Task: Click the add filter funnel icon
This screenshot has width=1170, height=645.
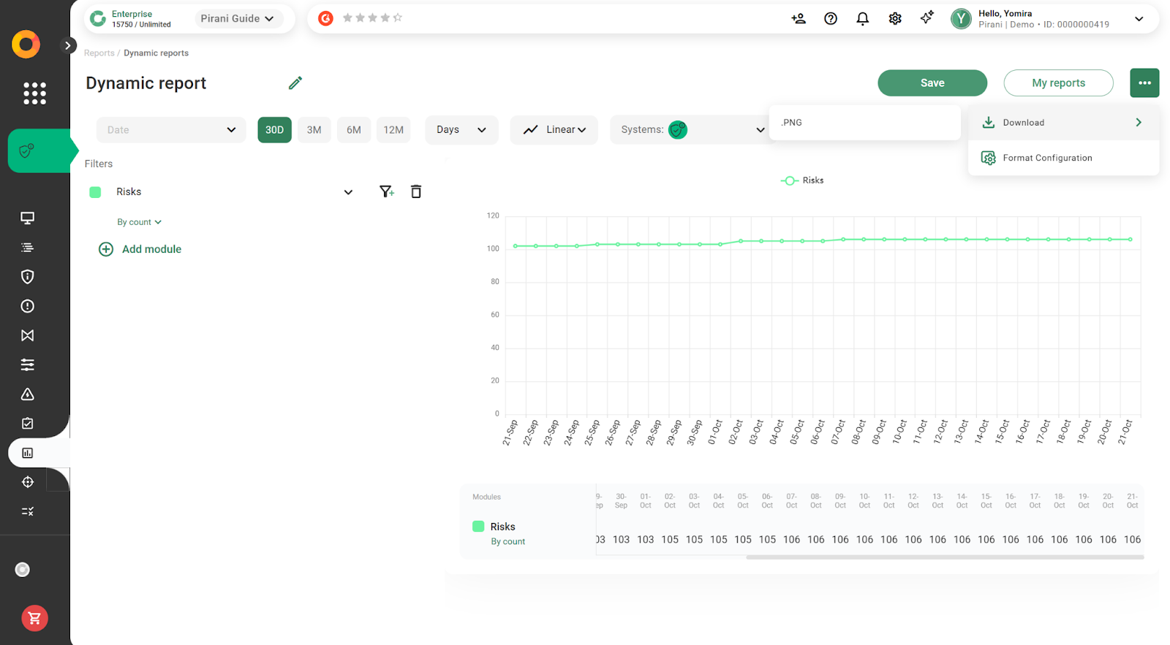Action: tap(387, 191)
